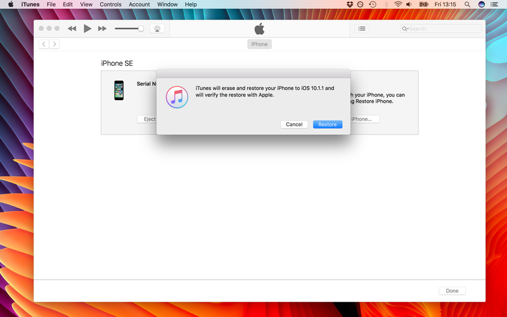Click the Apple logo in iTunes display

pos(259,29)
